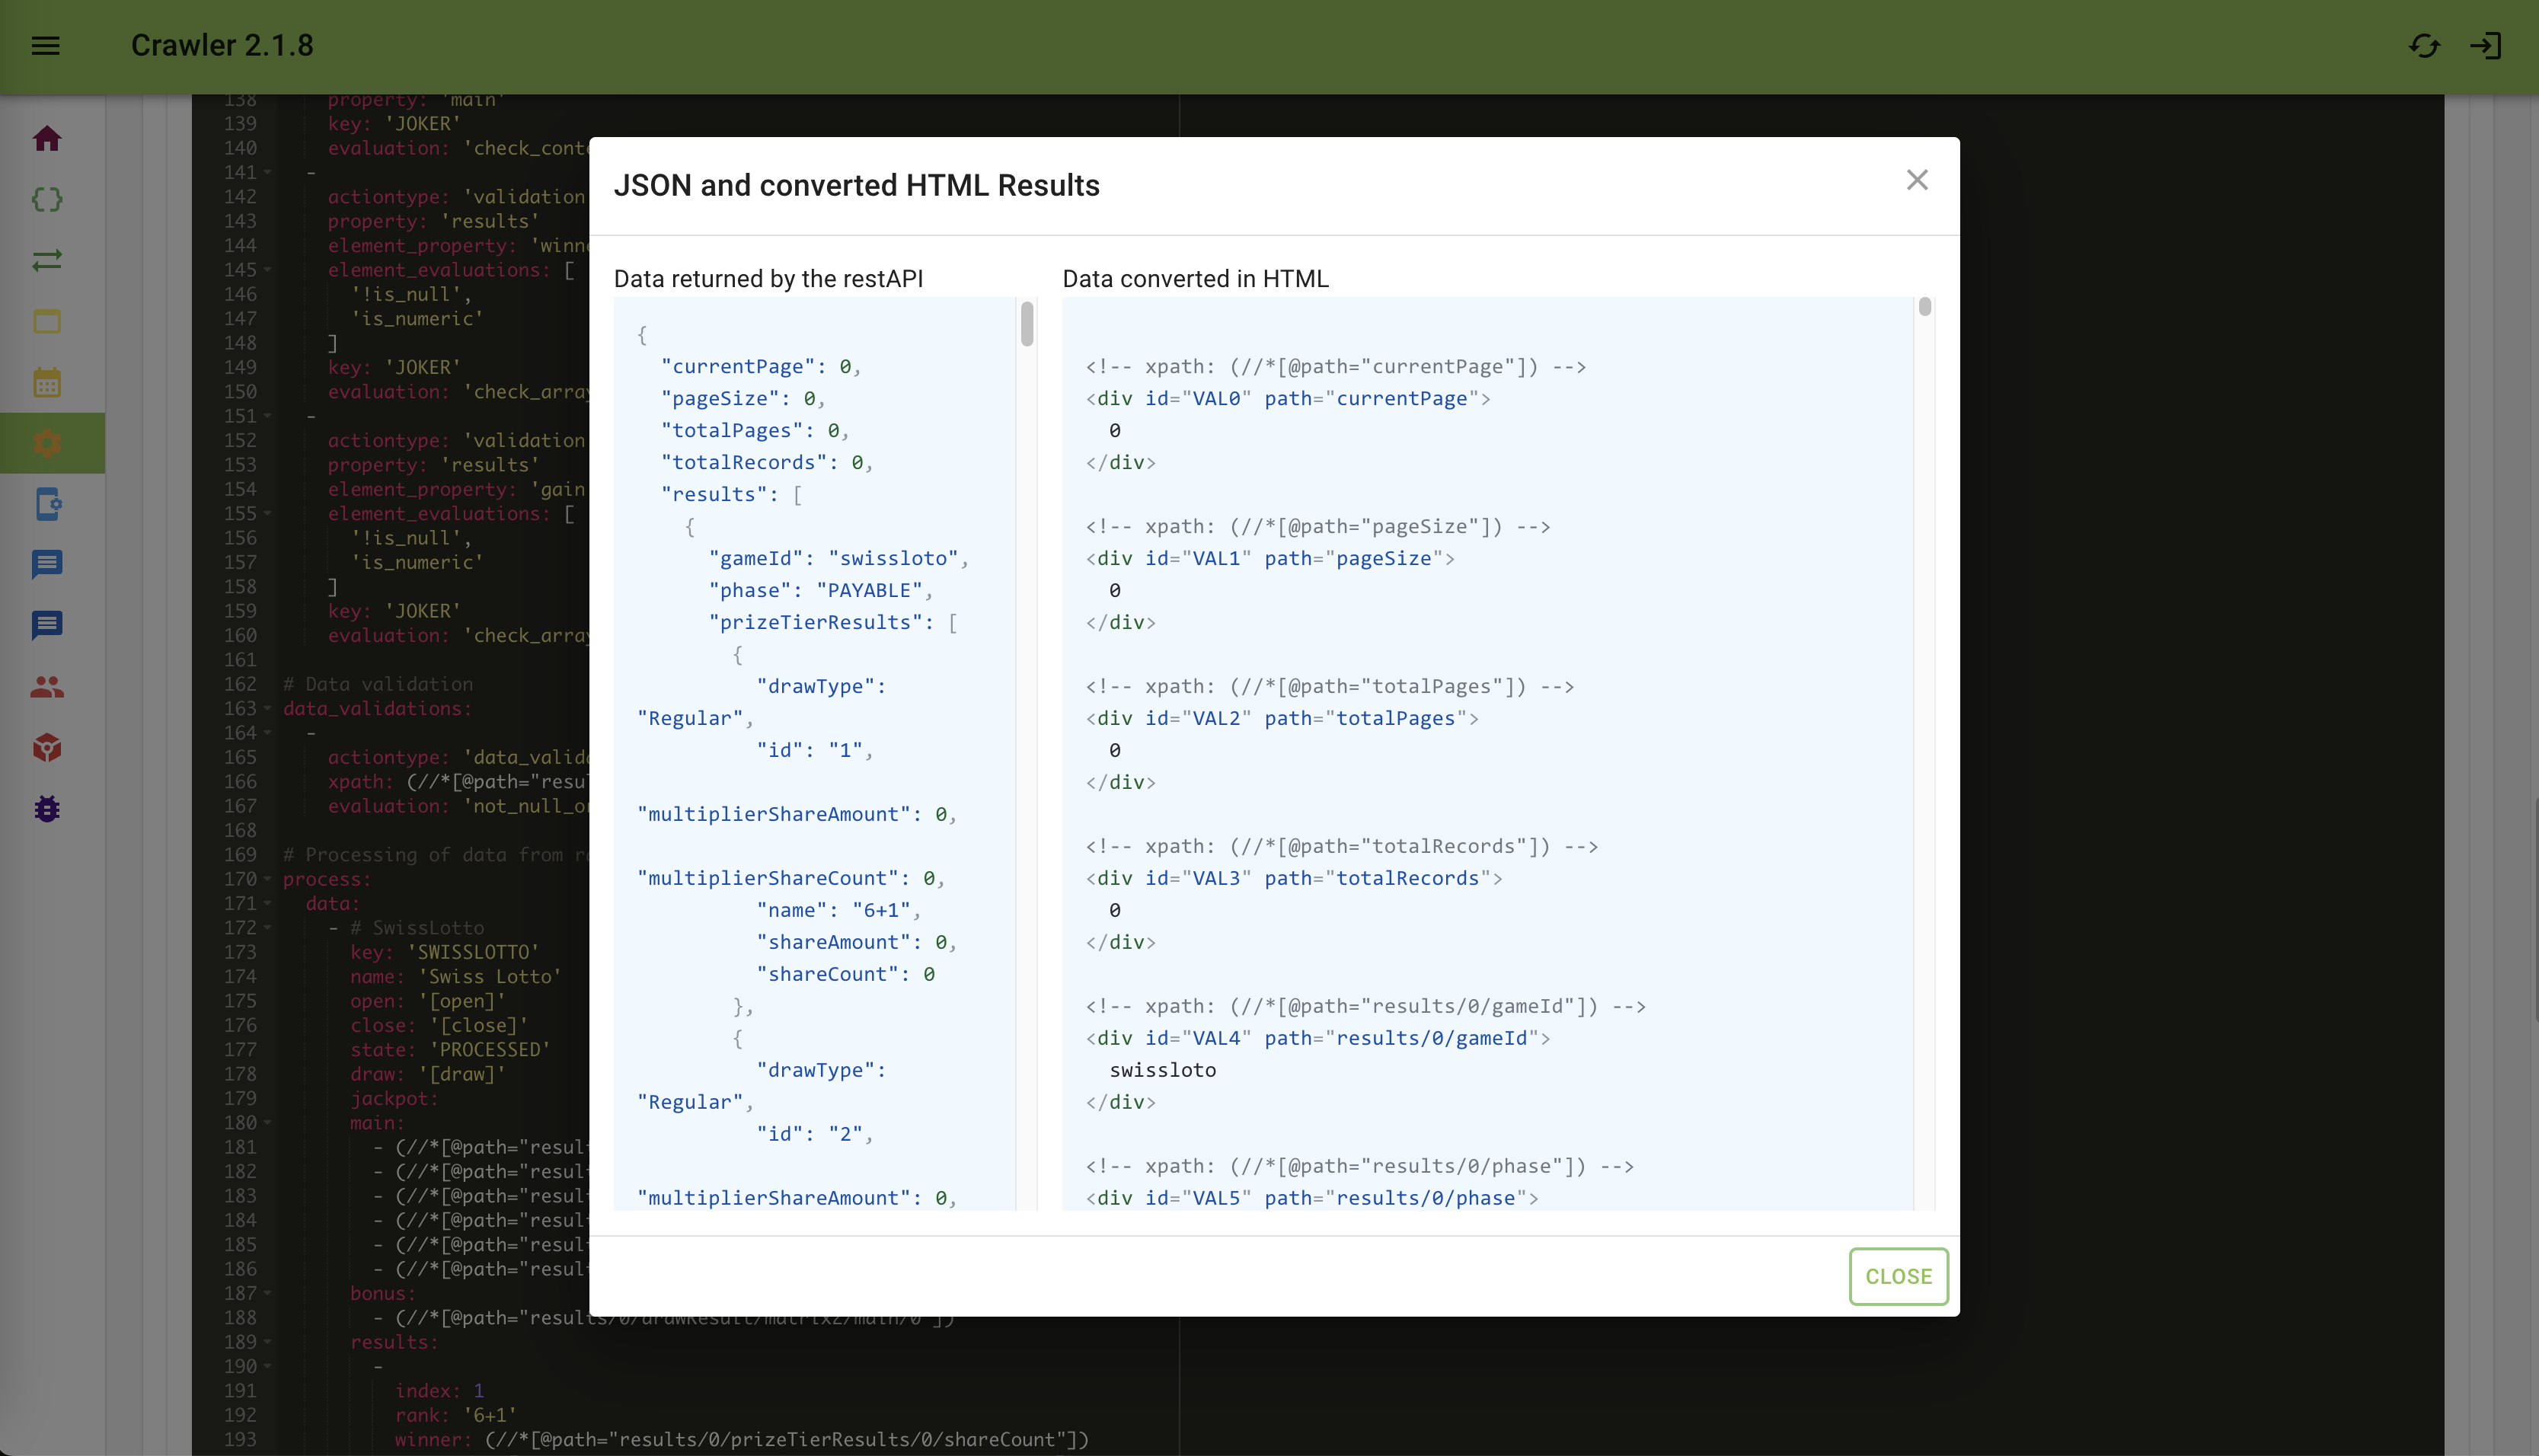This screenshot has width=2539, height=1456.
Task: Click the bug report sidebar icon
Action: click(x=47, y=809)
